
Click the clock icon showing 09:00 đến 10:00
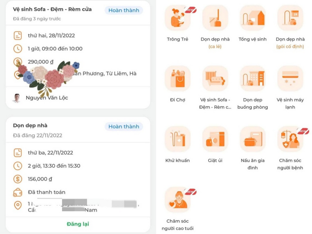17,49
